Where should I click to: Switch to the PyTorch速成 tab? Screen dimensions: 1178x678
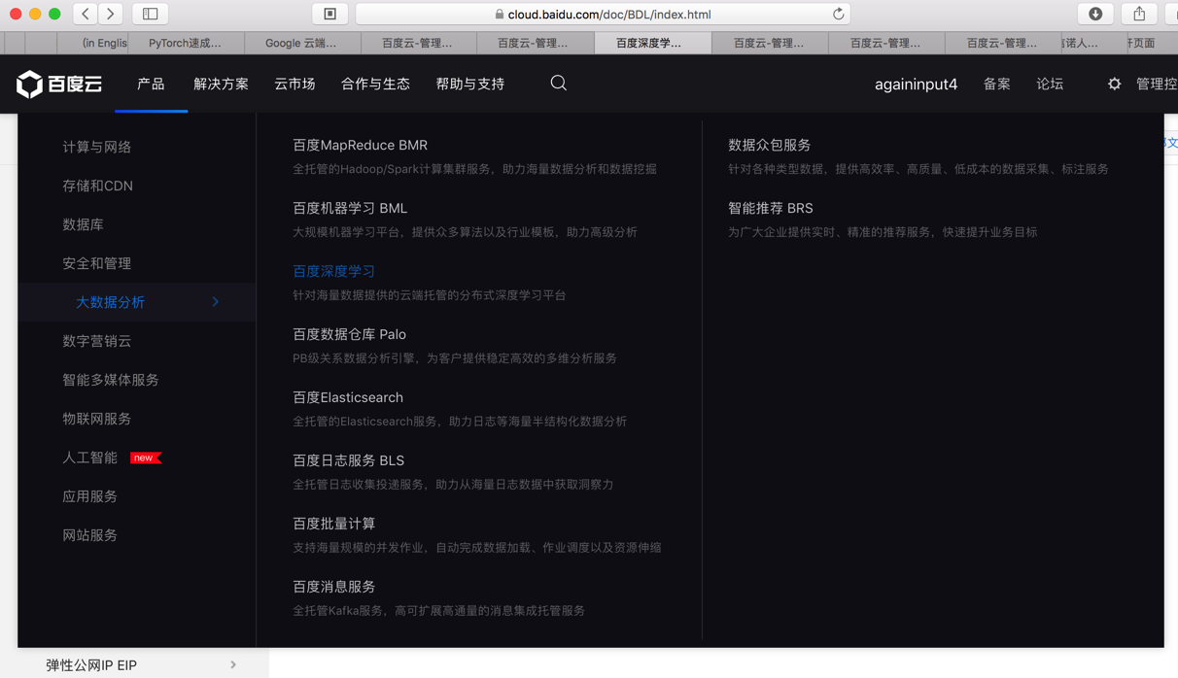click(x=185, y=43)
